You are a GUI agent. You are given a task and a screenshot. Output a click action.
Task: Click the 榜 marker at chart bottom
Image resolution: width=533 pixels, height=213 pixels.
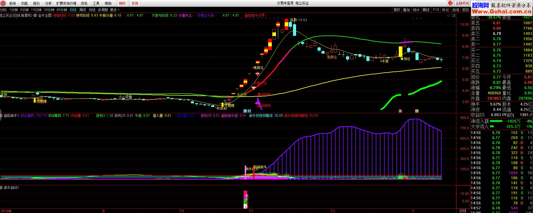pyautogui.click(x=417, y=111)
